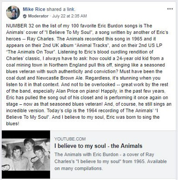Click the black bar below the band photo
Viewport: 178px width, 180px height.
click(26, 174)
